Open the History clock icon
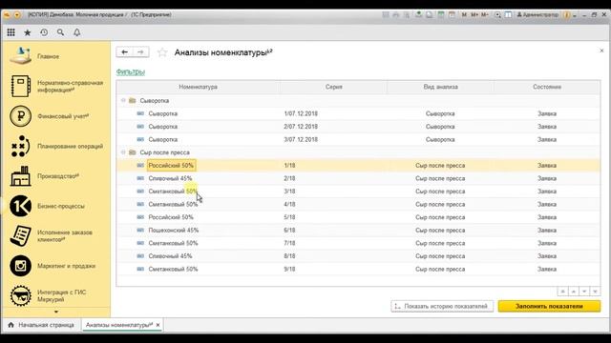The image size is (611, 343). 44,32
